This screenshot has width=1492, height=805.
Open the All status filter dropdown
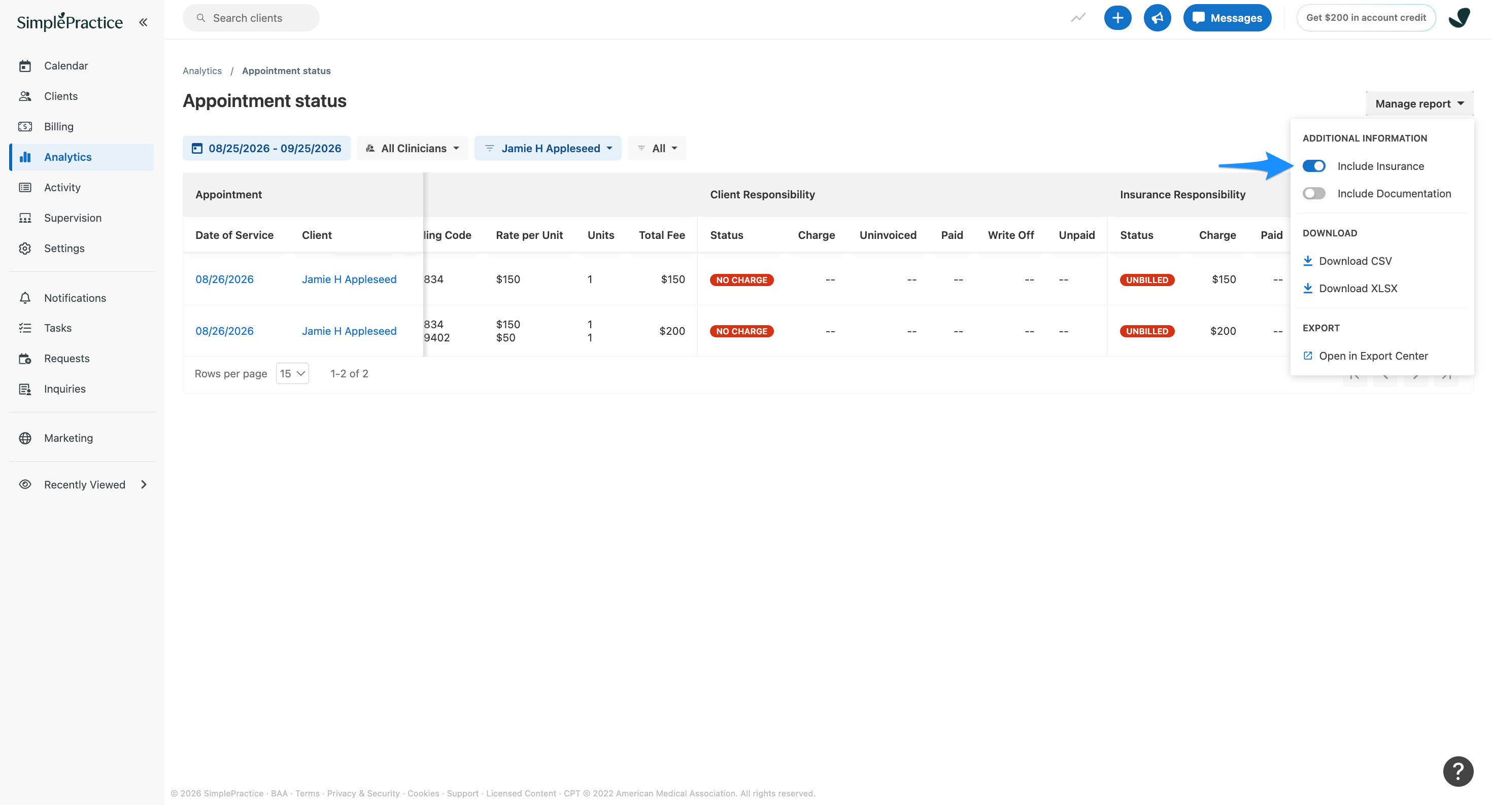[657, 149]
